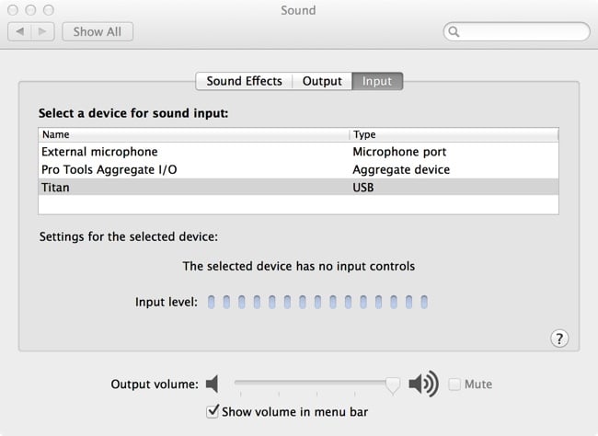
Task: Click the window close button
Action: [13, 10]
